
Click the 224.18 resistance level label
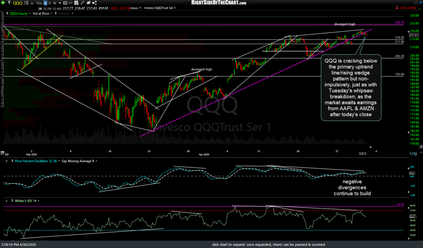tap(399, 22)
